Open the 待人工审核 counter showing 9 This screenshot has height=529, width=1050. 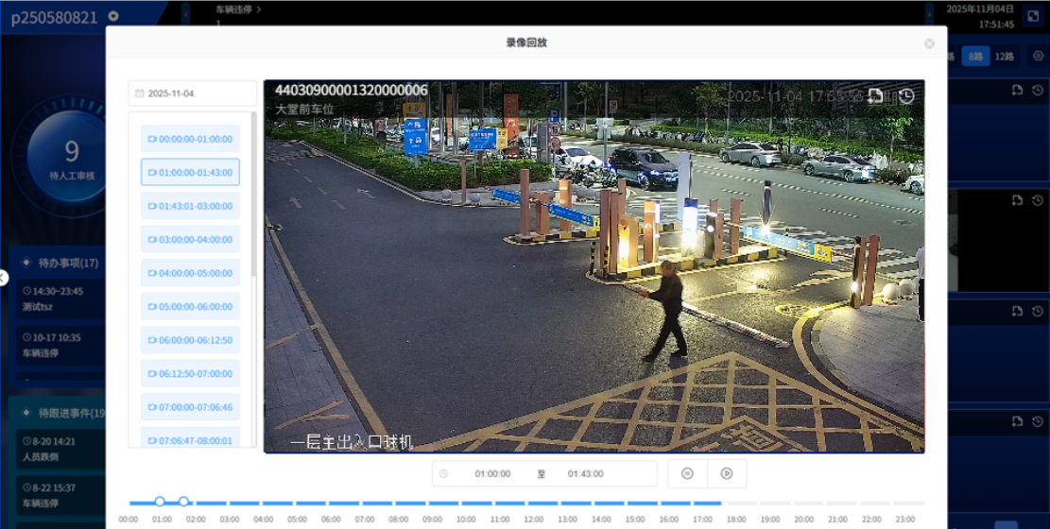pyautogui.click(x=72, y=158)
